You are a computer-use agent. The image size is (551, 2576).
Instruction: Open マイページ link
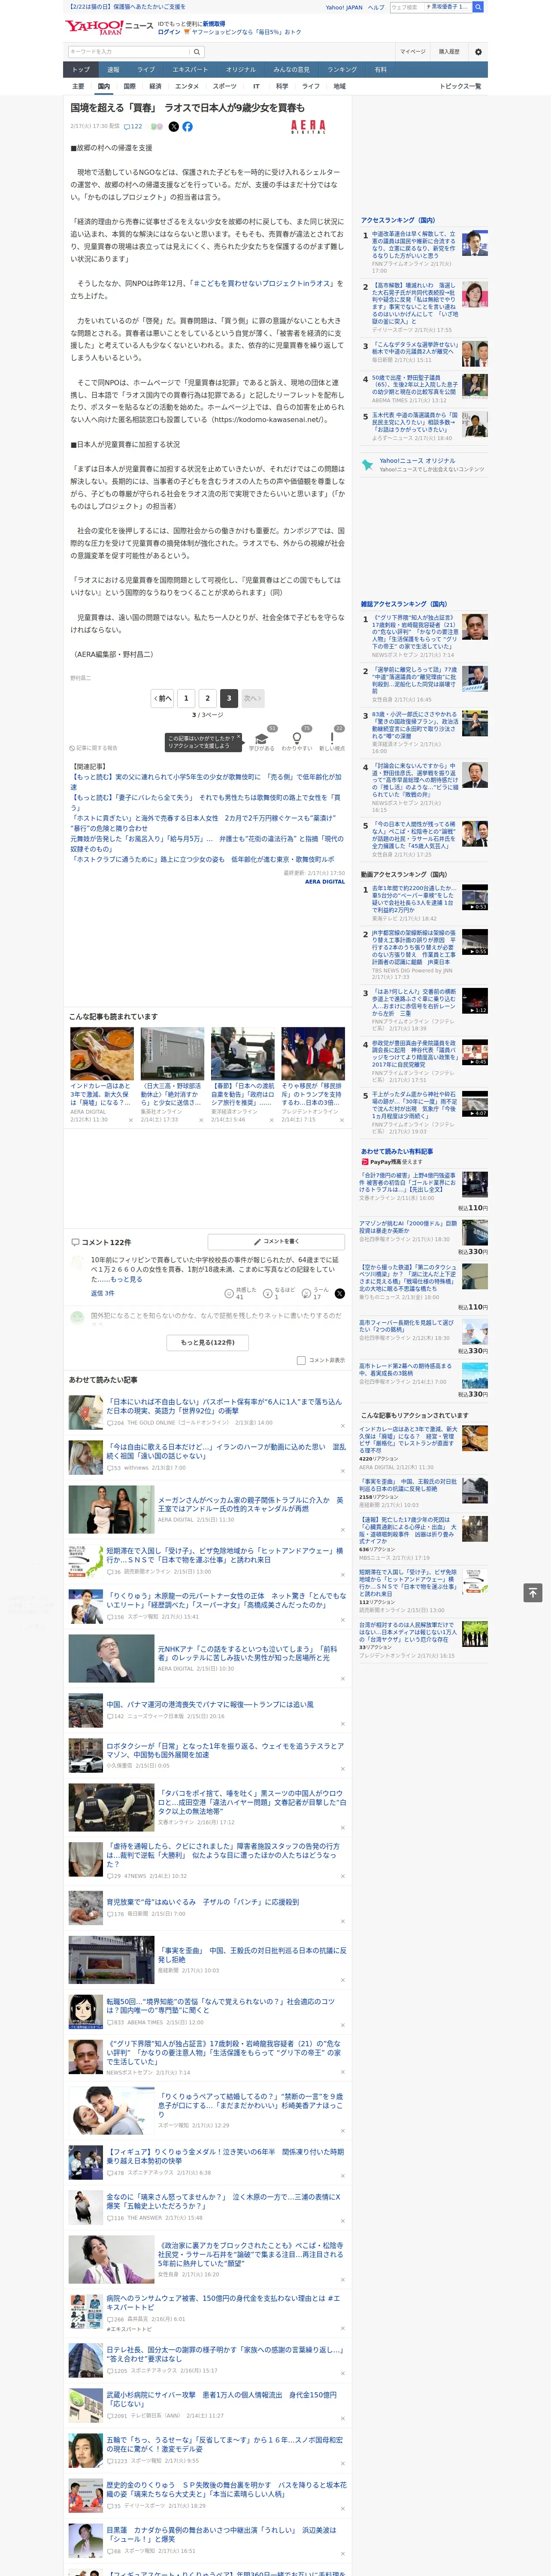tap(413, 51)
